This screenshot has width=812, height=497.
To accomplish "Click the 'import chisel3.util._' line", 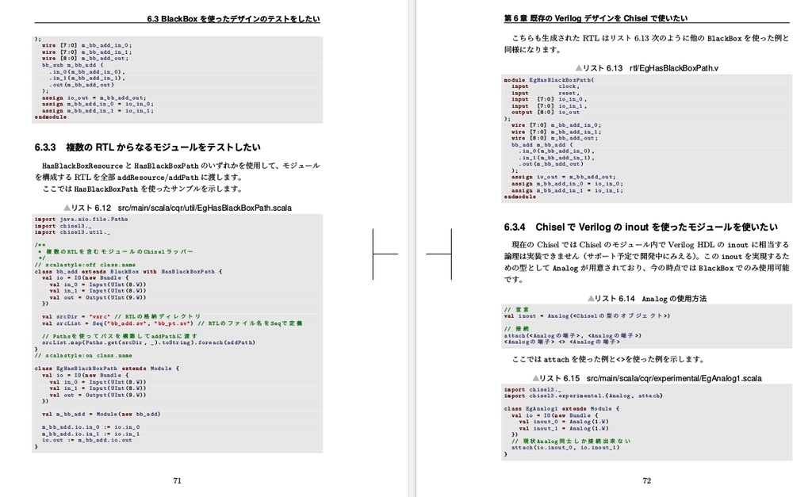I will (x=72, y=232).
